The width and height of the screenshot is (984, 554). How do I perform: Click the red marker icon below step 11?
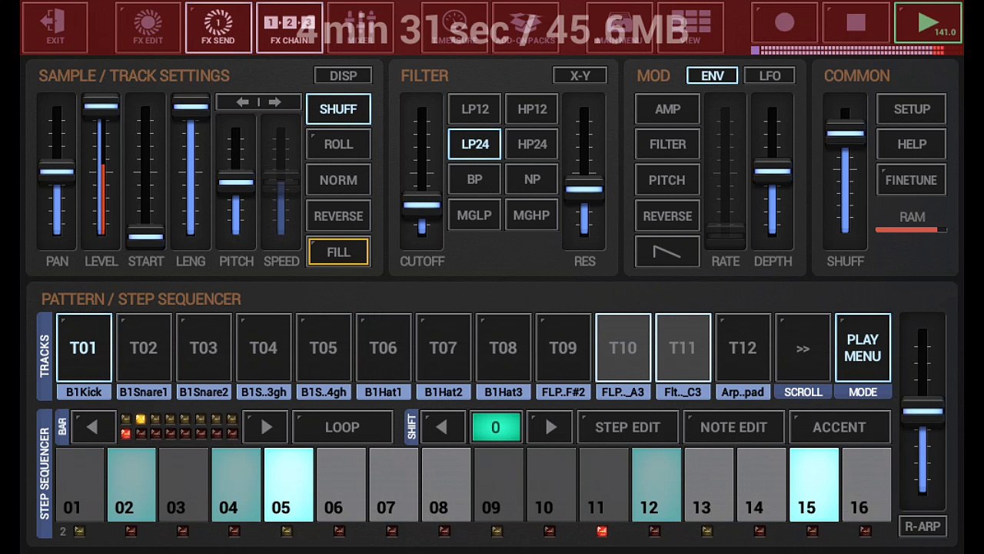click(601, 531)
